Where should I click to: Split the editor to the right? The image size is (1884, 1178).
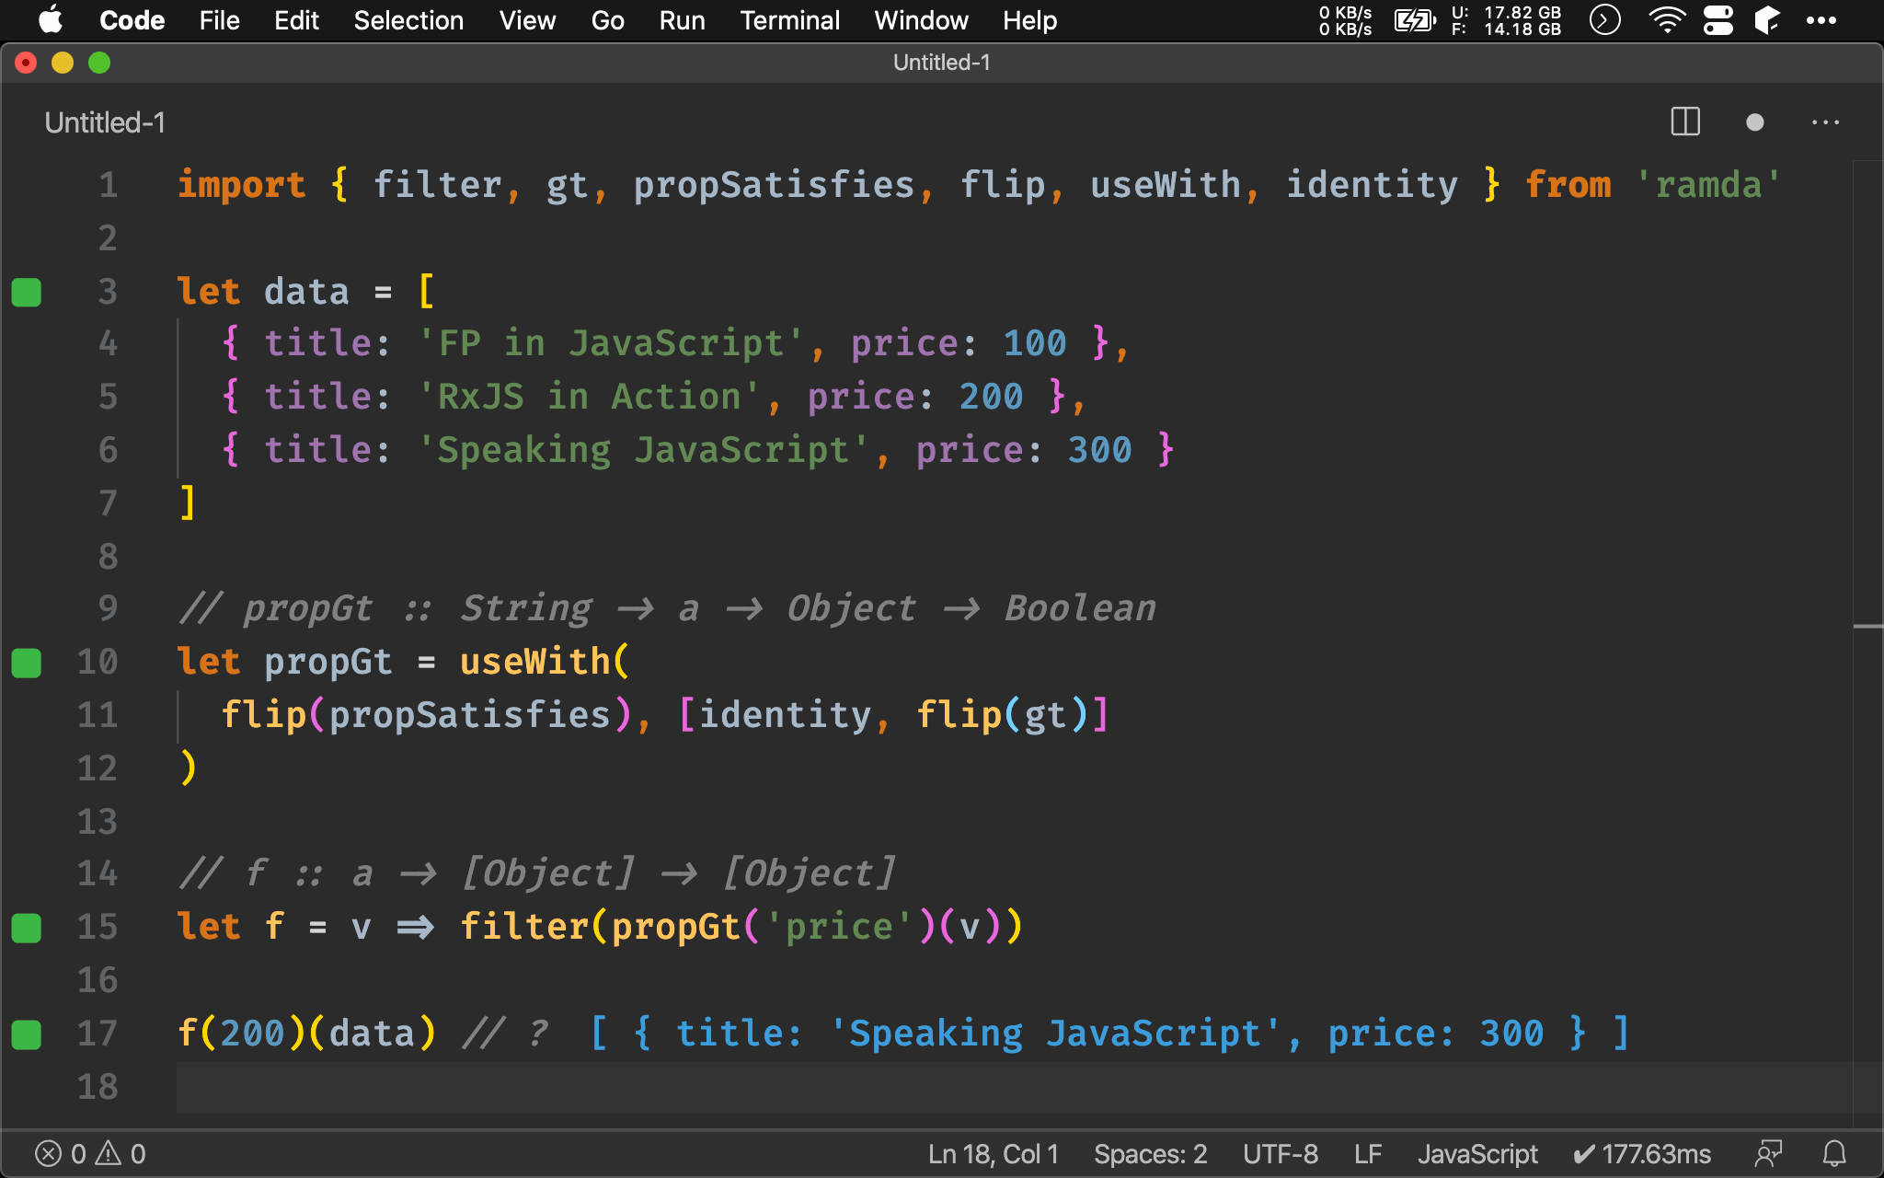(1685, 121)
